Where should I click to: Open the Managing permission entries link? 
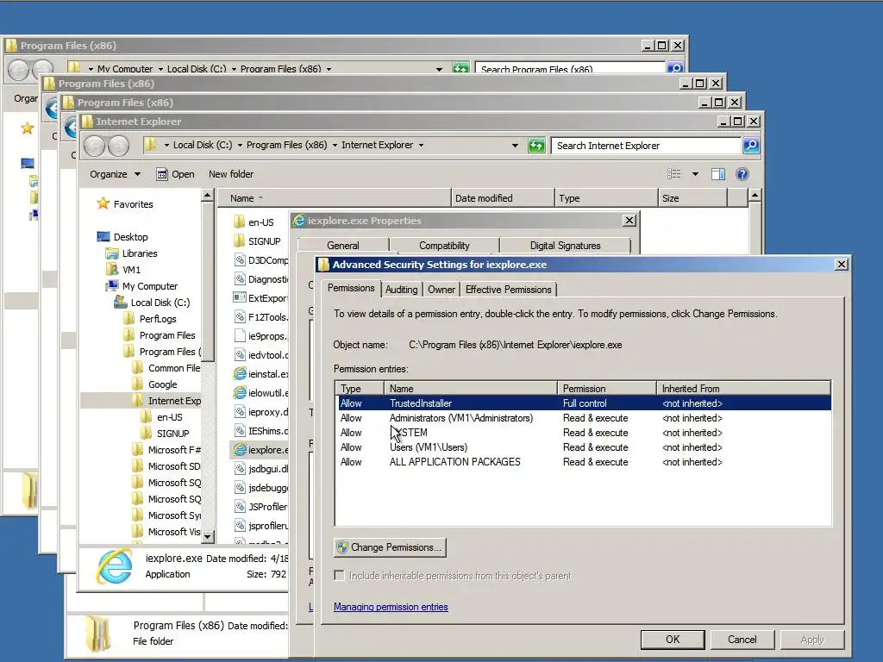391,607
